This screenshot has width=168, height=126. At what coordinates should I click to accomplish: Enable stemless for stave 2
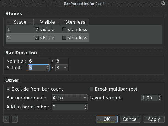[x=64, y=38]
